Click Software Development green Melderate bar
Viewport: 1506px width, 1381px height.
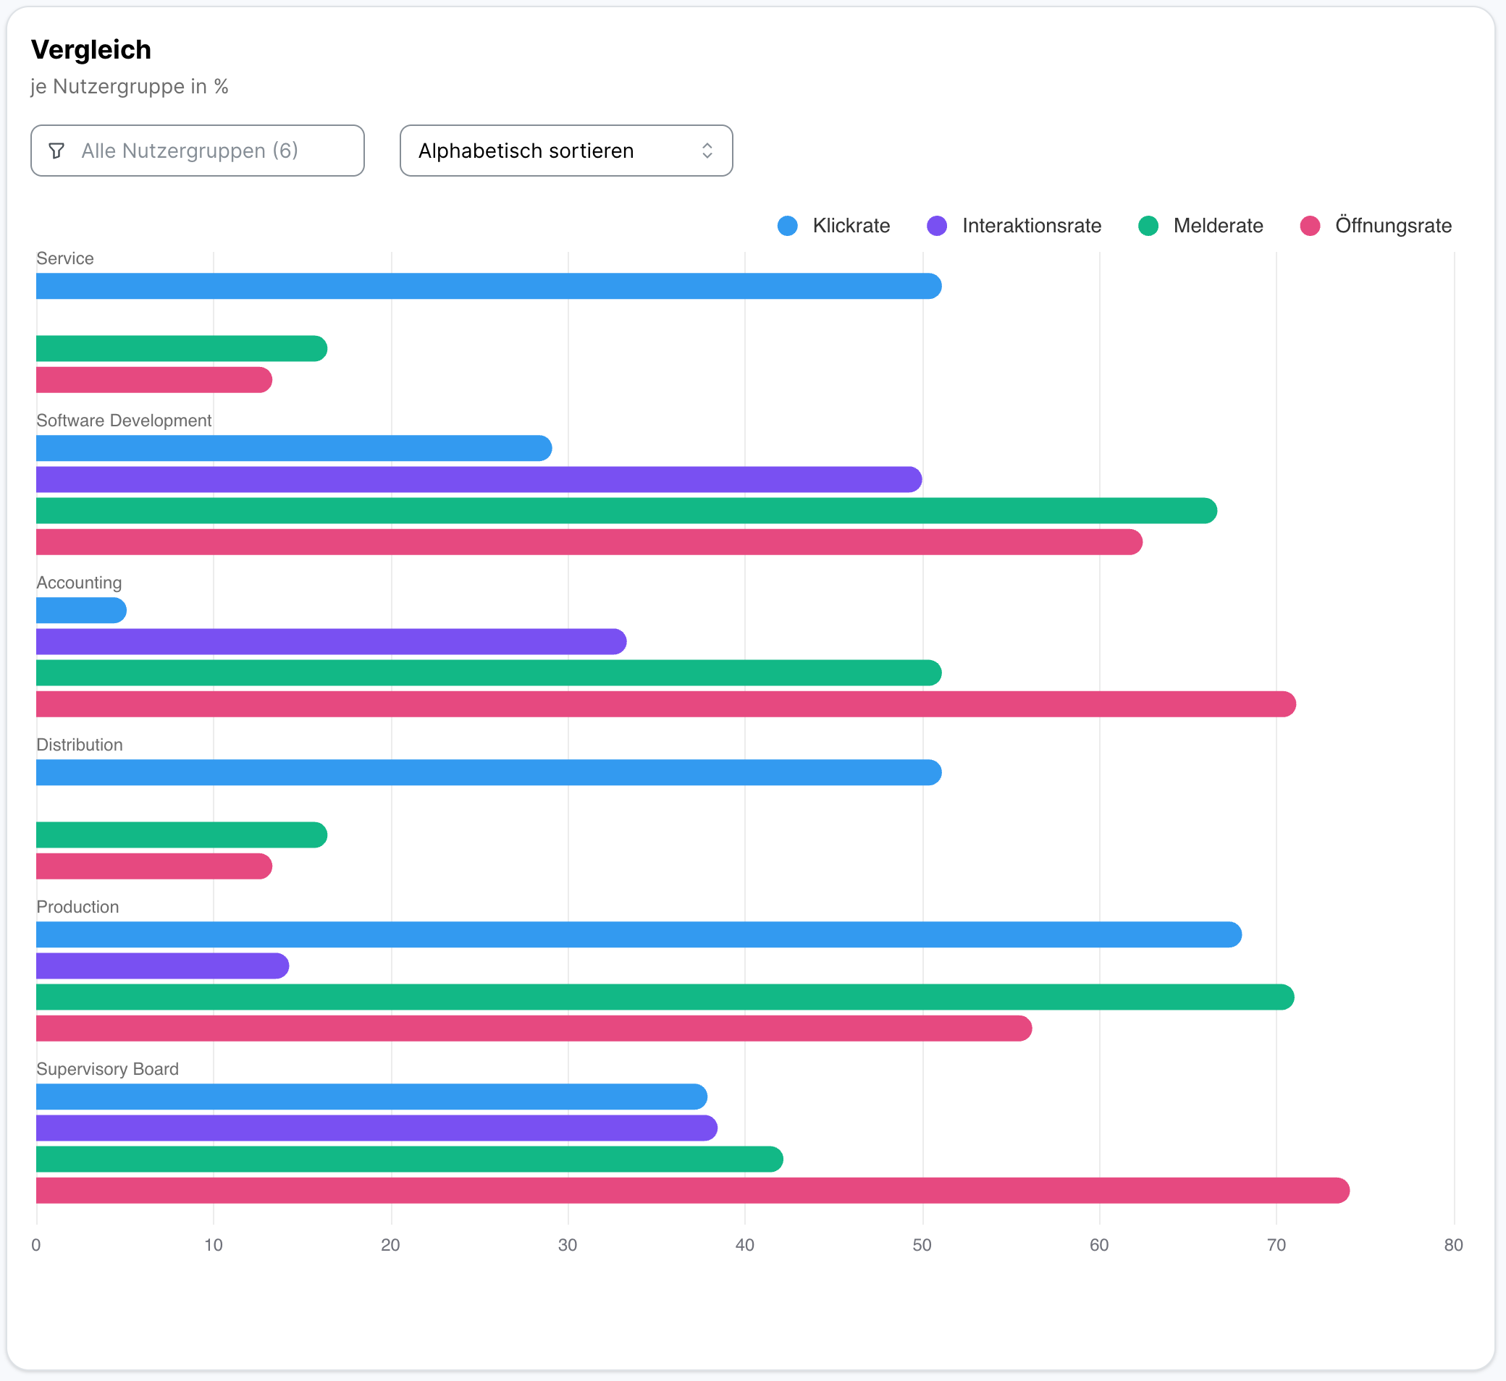click(x=625, y=511)
